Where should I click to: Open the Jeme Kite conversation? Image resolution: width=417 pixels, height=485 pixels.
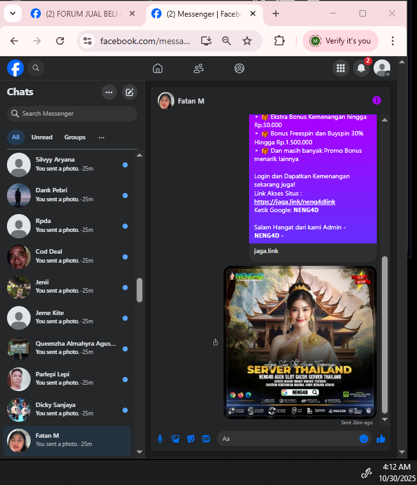click(x=68, y=318)
